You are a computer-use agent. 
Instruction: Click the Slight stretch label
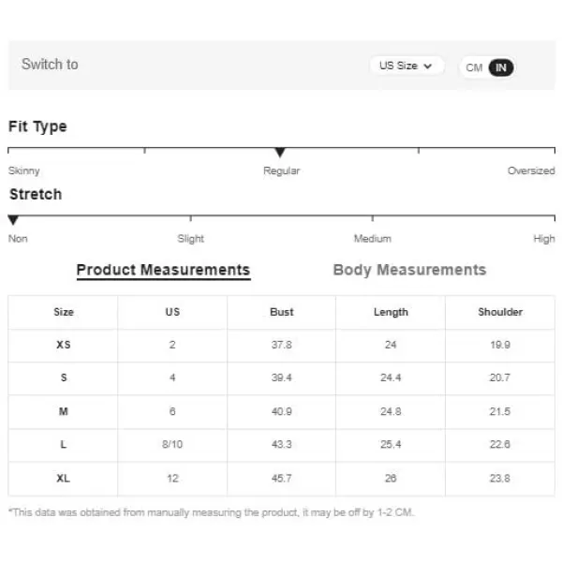click(191, 239)
